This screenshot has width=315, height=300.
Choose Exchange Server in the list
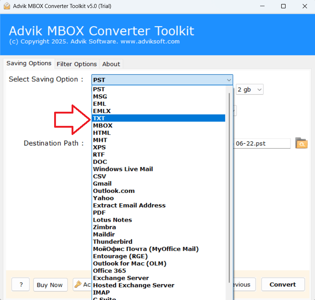[158, 278]
